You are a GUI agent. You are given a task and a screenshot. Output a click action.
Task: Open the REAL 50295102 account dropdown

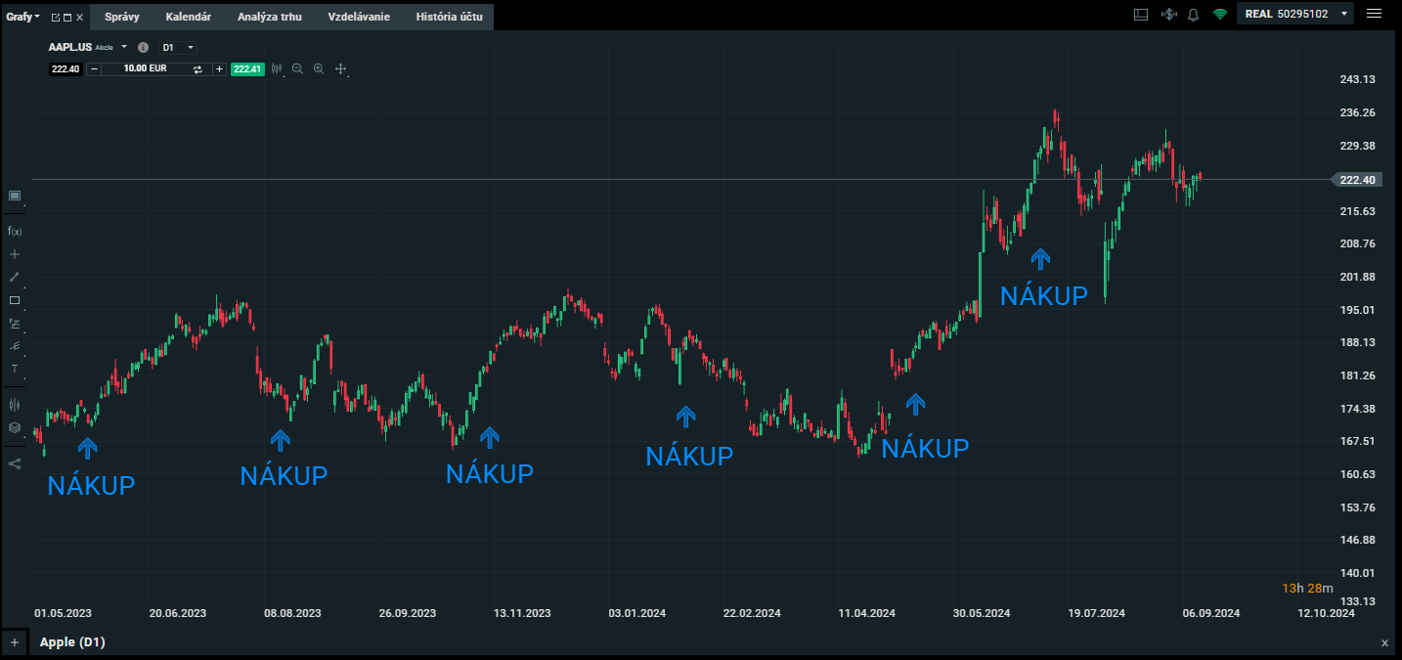click(1296, 14)
